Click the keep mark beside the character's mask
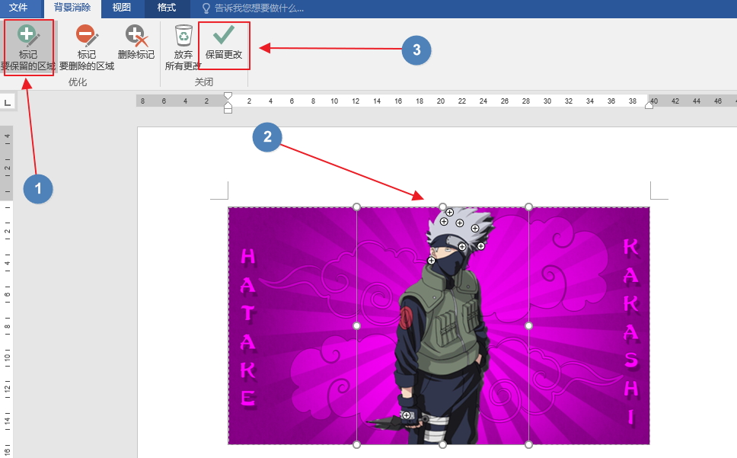 431,261
